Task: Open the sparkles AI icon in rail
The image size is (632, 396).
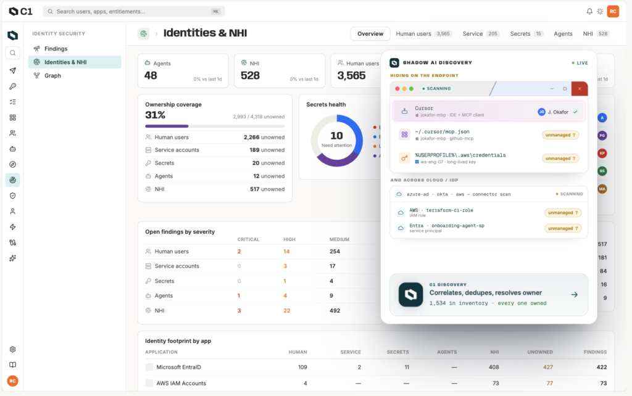Action: click(12, 258)
